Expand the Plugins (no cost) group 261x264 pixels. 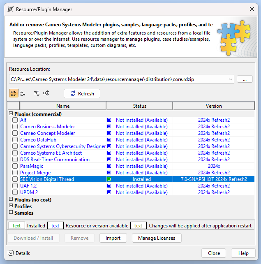pyautogui.click(x=11, y=199)
